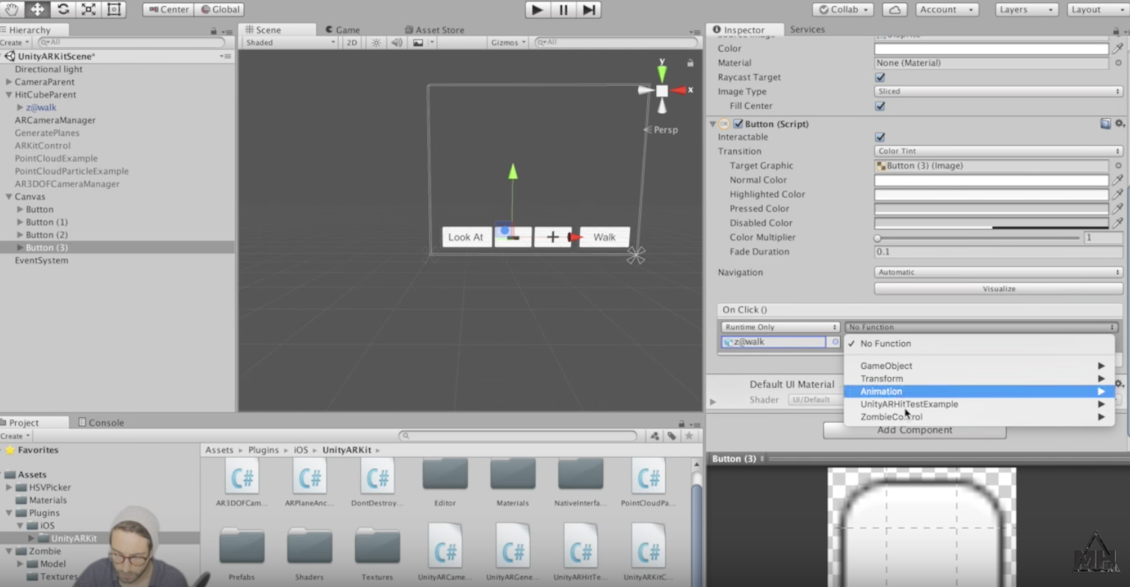Open the Collab button

843,10
